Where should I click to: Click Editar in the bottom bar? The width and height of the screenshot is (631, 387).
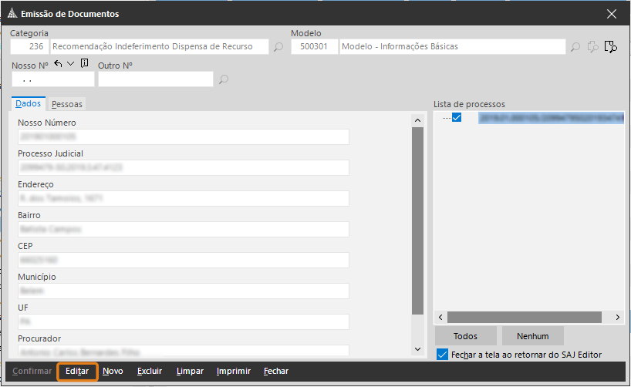77,372
